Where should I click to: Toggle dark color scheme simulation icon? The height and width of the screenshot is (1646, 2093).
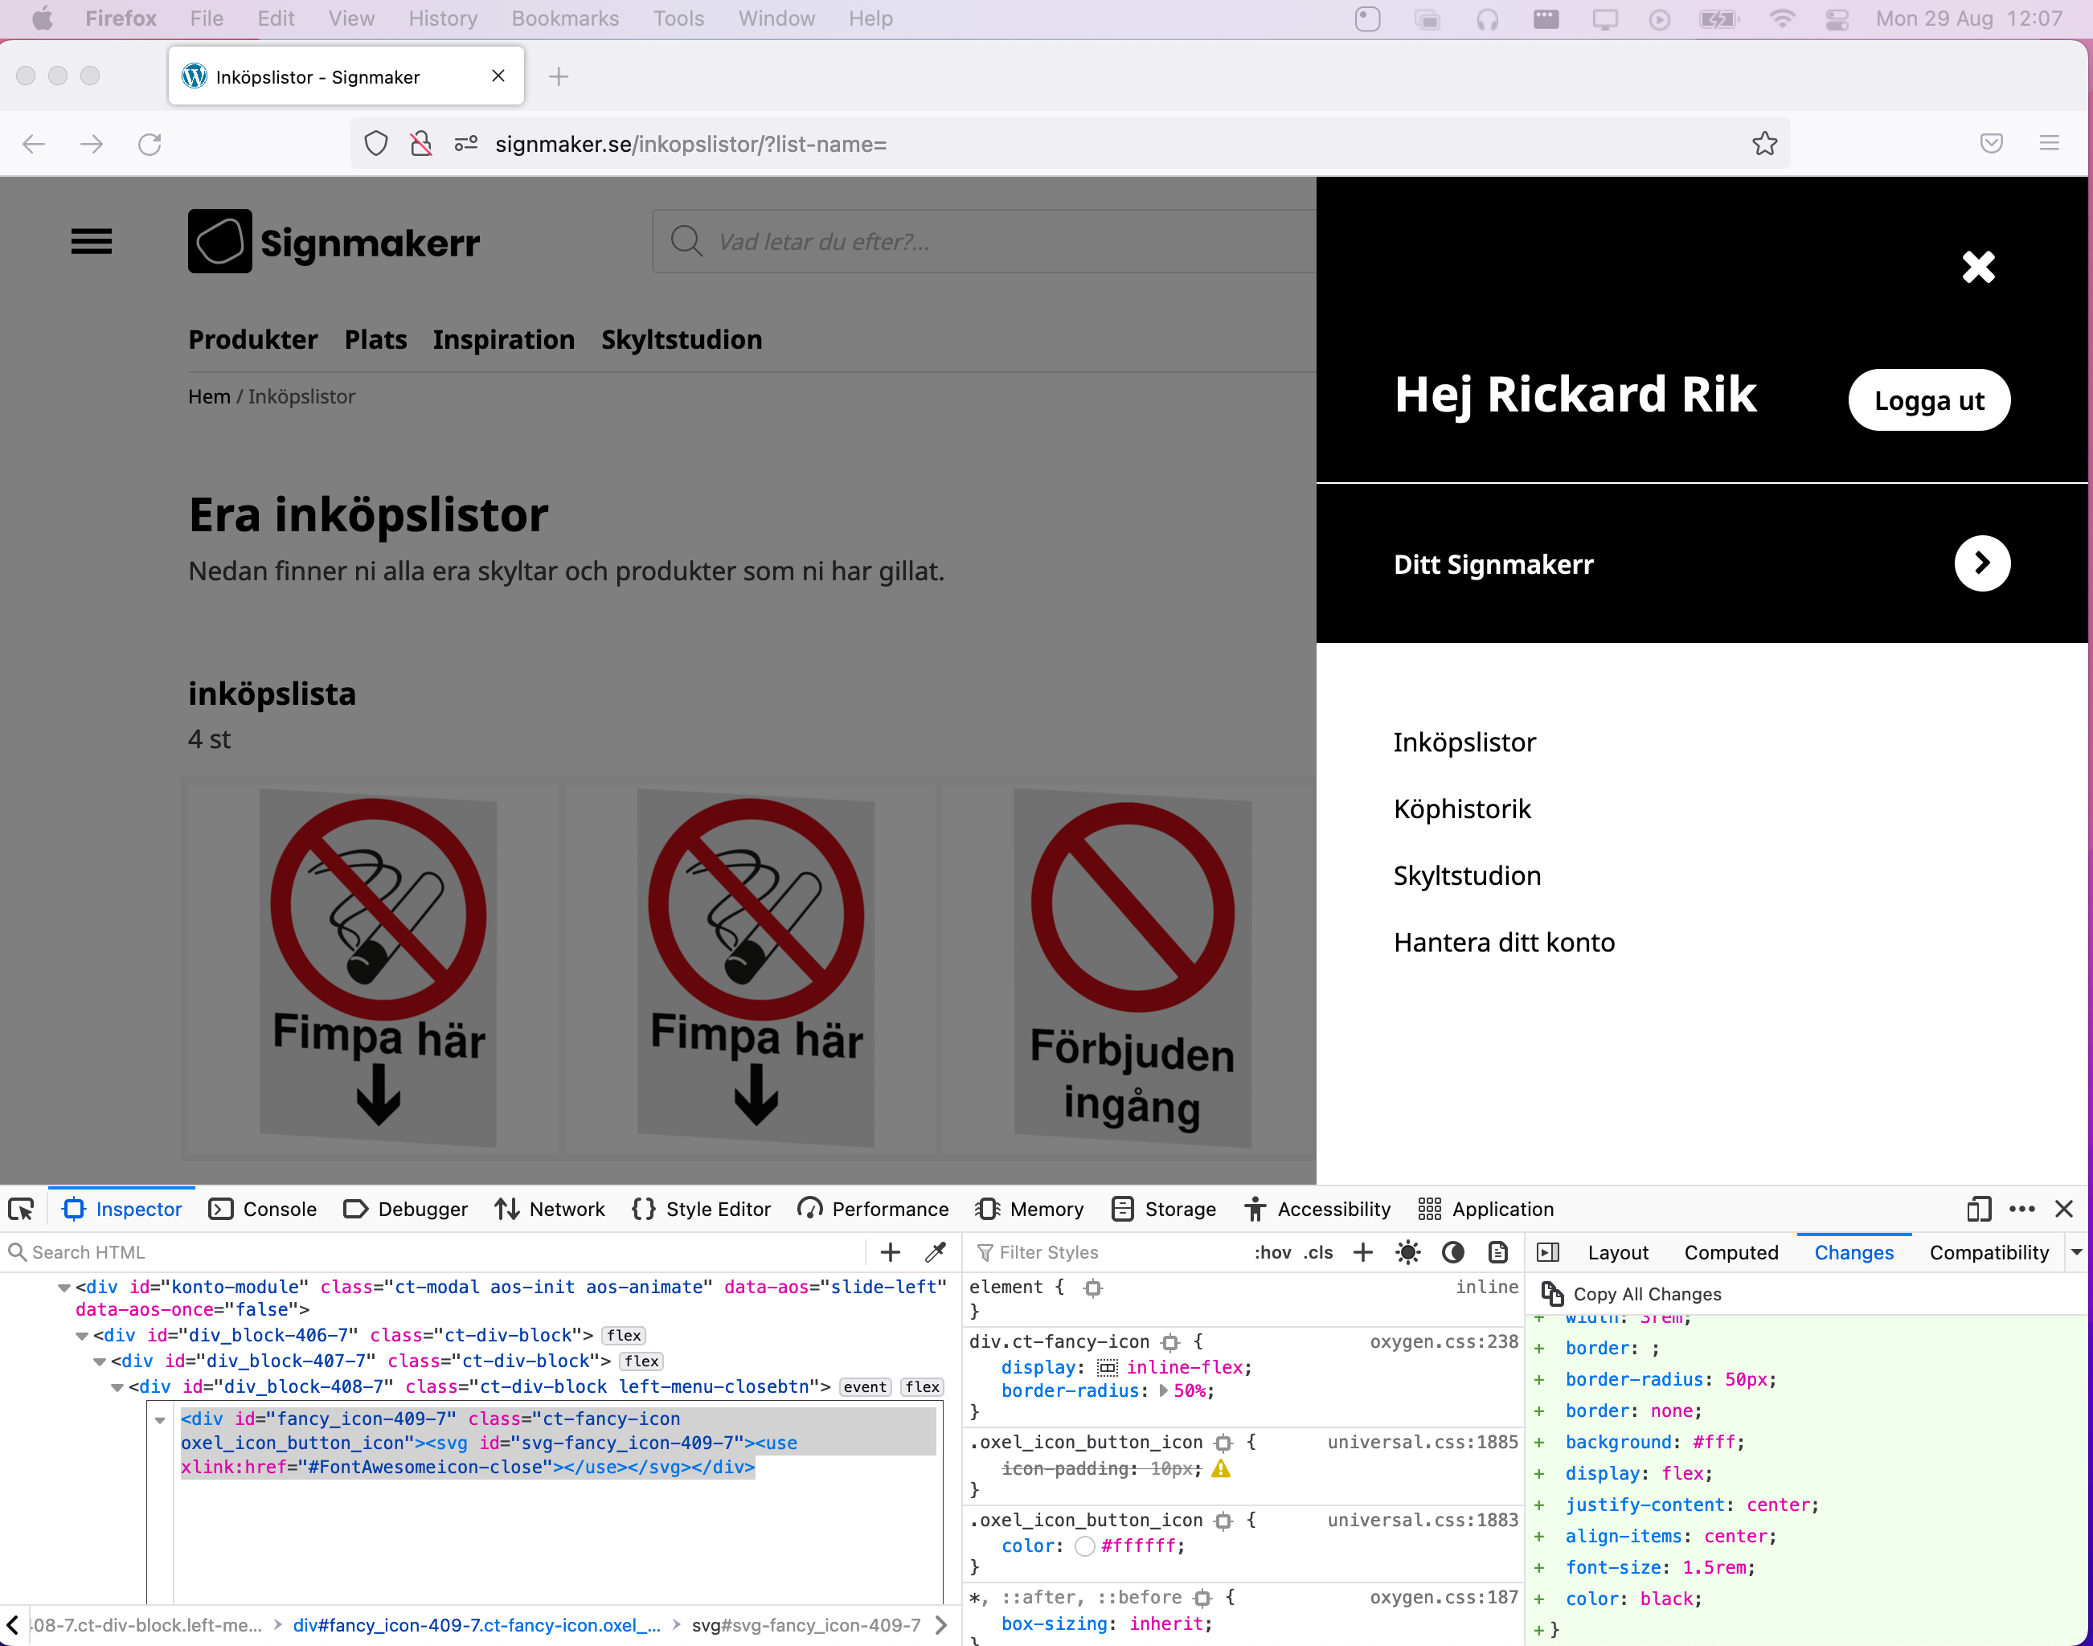point(1453,1252)
